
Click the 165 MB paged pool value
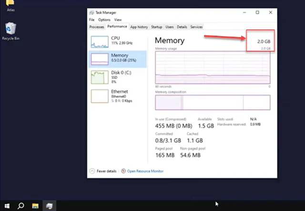point(165,155)
